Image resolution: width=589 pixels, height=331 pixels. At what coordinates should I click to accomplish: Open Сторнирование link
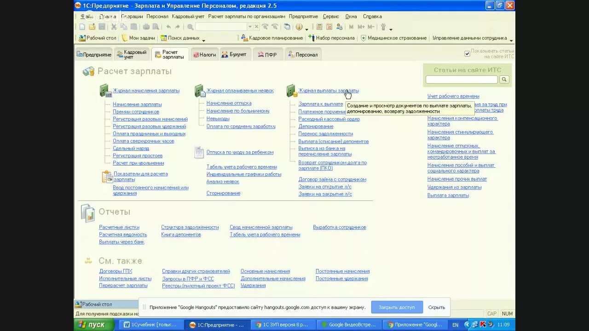[223, 193]
